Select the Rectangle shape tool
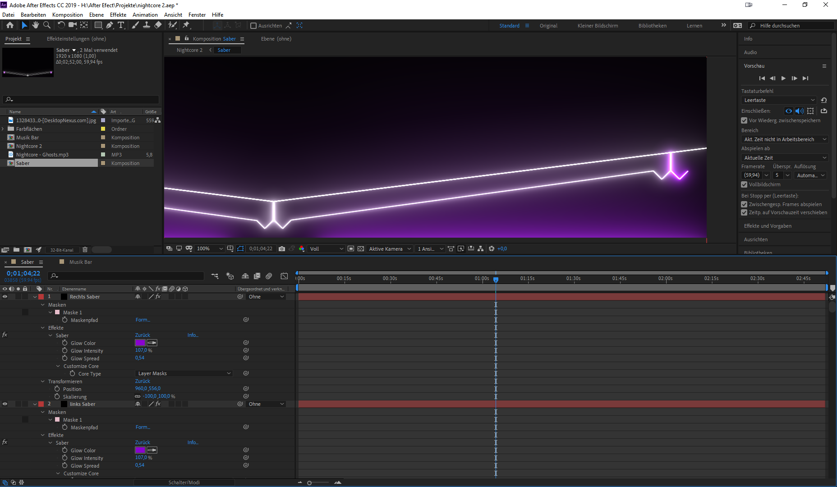 98,25
